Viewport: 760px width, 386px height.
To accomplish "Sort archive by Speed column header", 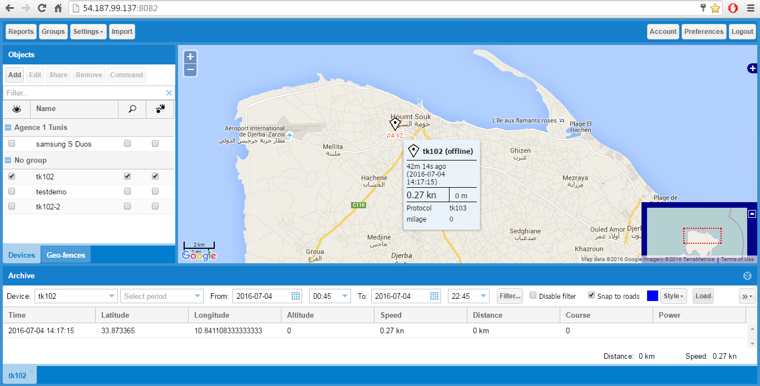I will pyautogui.click(x=421, y=315).
